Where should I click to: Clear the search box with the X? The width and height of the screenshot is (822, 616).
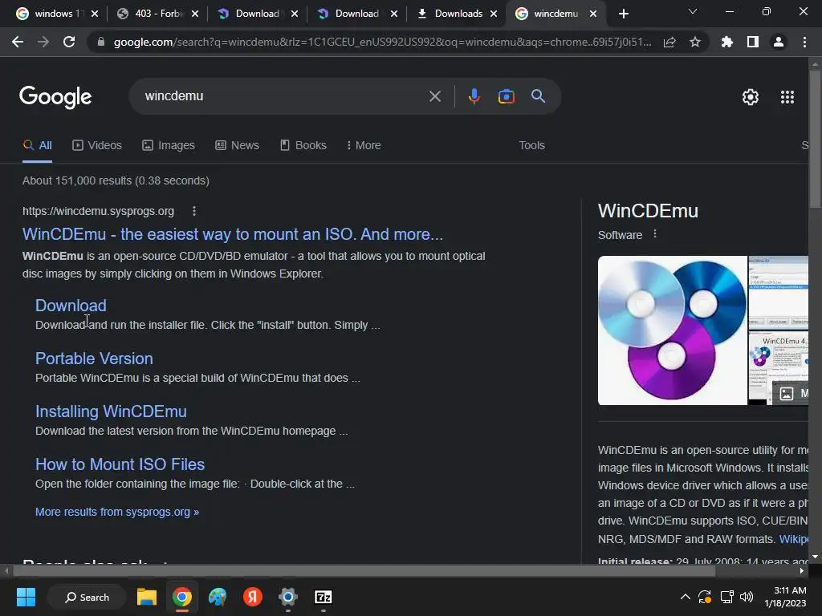coord(434,96)
